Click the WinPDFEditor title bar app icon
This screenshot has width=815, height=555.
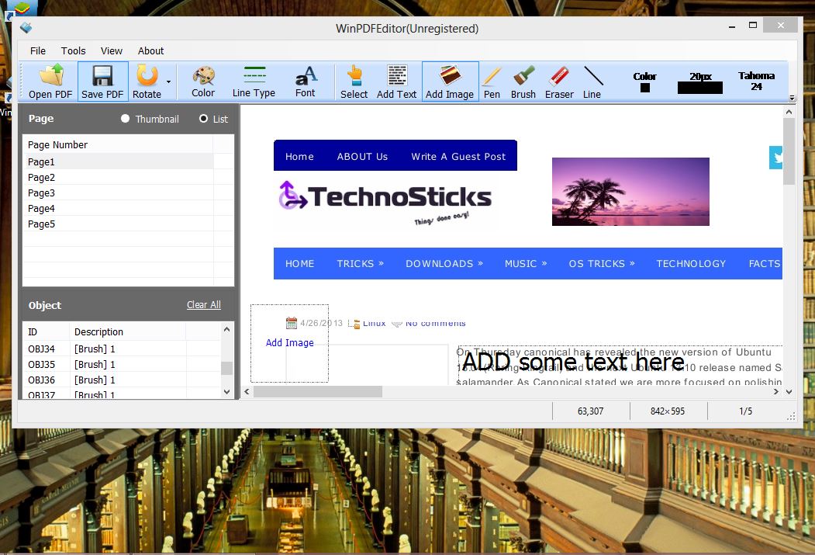pos(26,28)
